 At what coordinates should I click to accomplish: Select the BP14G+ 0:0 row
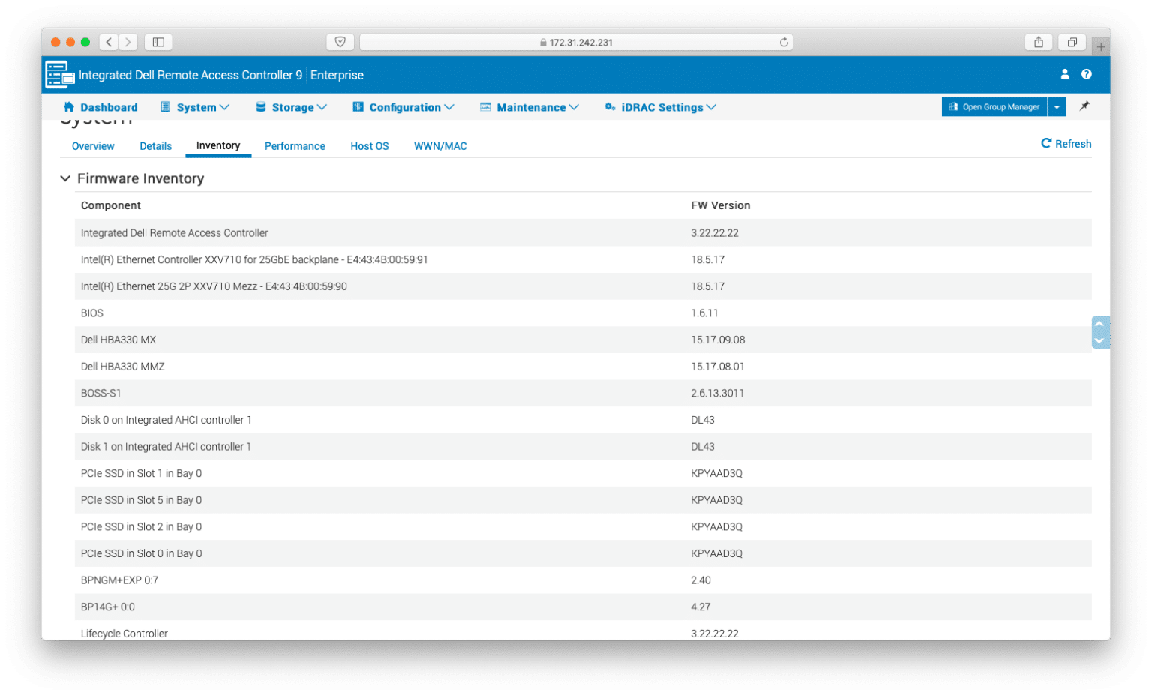(x=583, y=607)
